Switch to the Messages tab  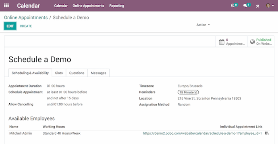tap(98, 73)
